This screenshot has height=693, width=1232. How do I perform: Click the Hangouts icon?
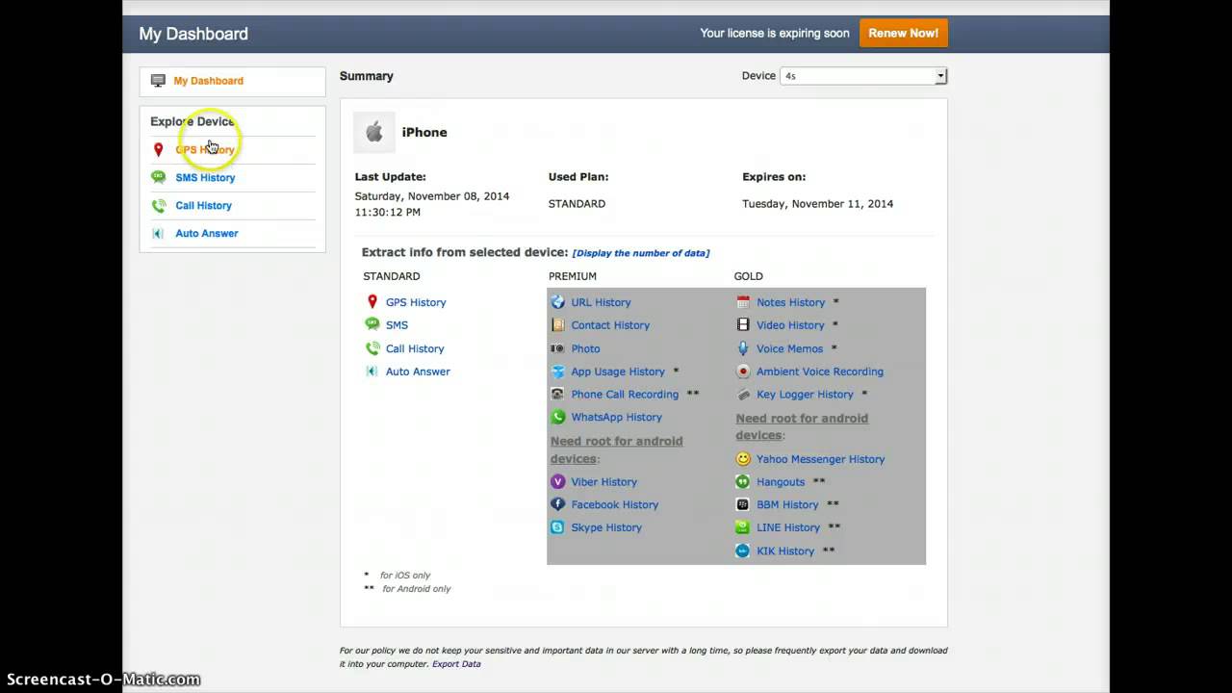[743, 482]
